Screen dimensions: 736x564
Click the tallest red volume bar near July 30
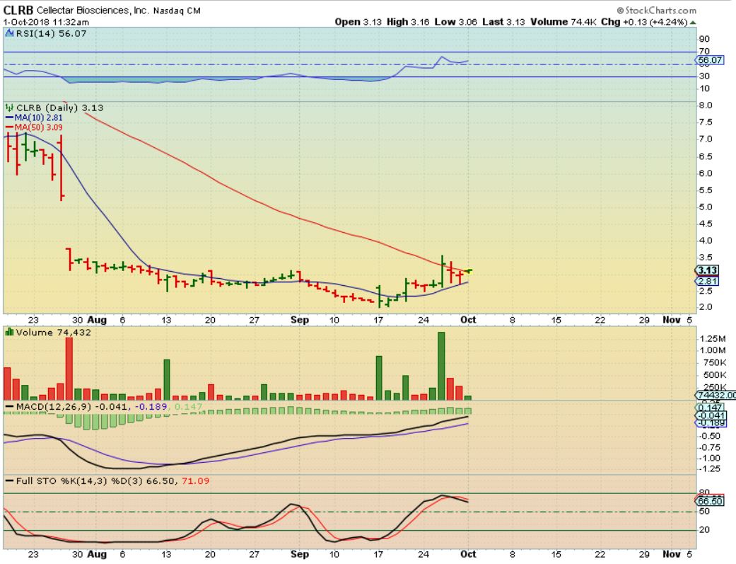[x=69, y=369]
